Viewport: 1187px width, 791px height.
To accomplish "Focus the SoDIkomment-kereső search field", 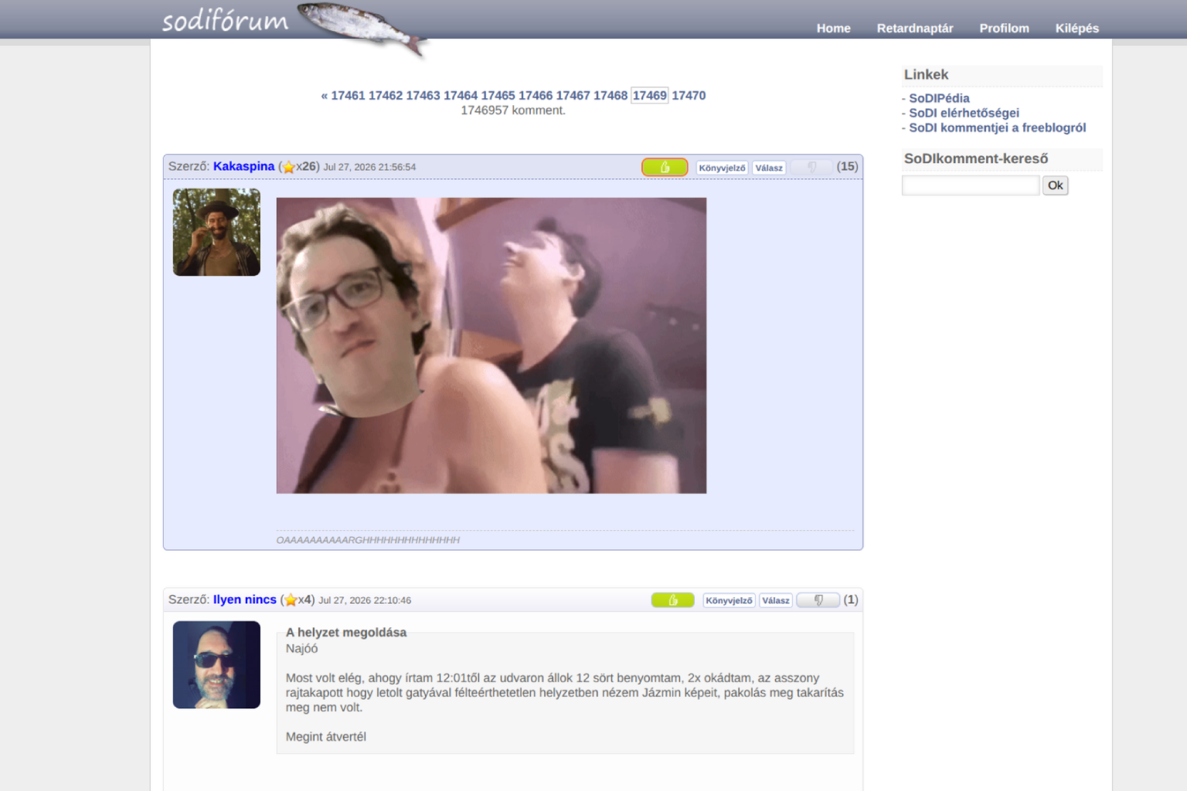I will coord(971,185).
